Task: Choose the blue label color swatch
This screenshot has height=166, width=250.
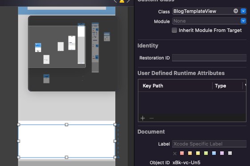Action: pos(214,153)
